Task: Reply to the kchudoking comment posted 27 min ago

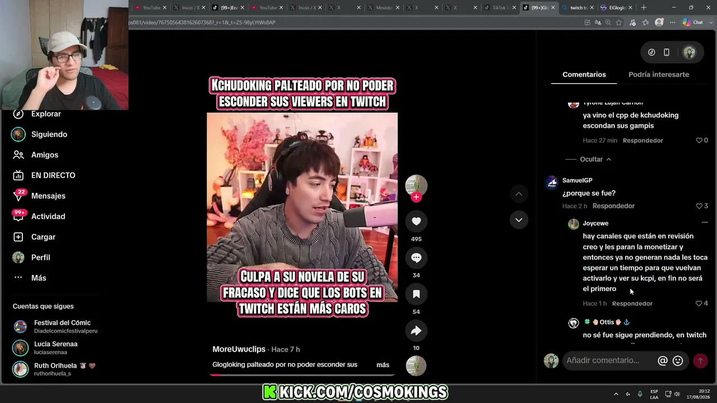Action: pyautogui.click(x=642, y=140)
